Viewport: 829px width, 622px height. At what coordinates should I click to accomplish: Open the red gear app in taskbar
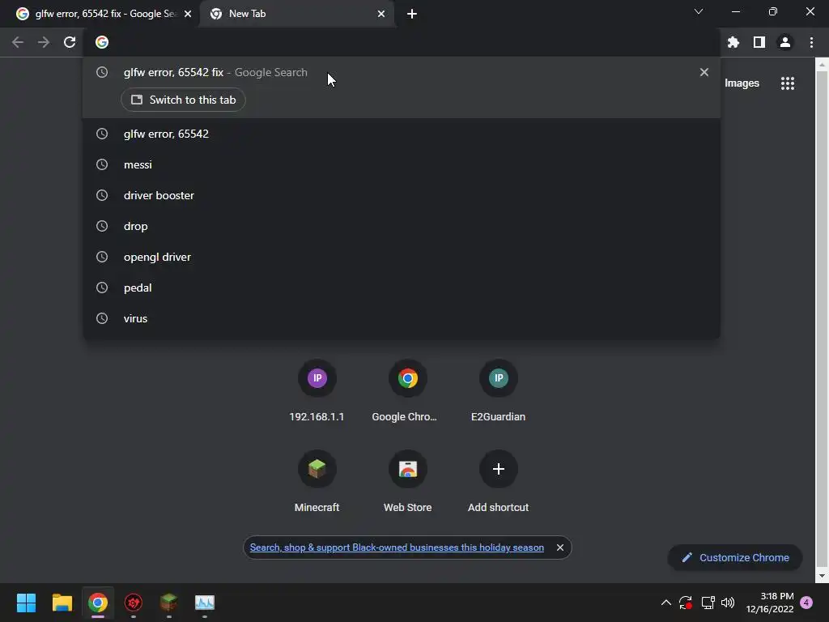pos(134,603)
